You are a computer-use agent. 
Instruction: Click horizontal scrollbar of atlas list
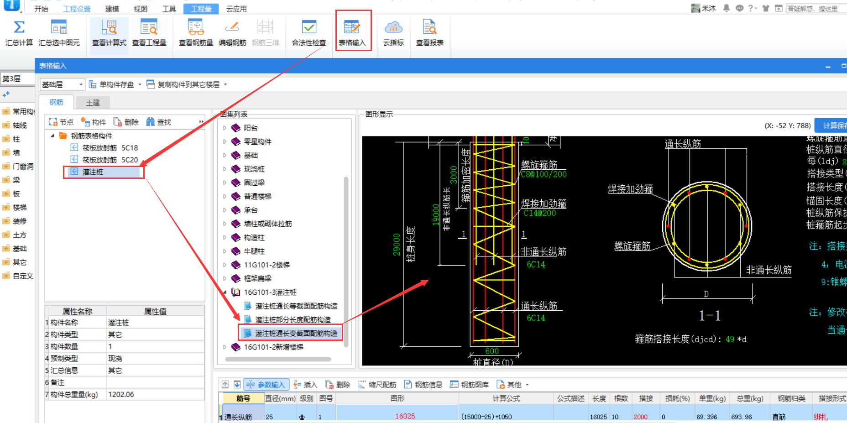[x=278, y=360]
